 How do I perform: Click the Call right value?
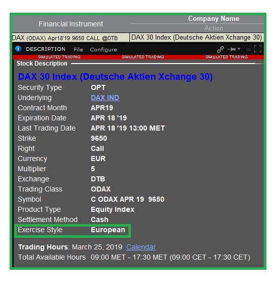97,148
